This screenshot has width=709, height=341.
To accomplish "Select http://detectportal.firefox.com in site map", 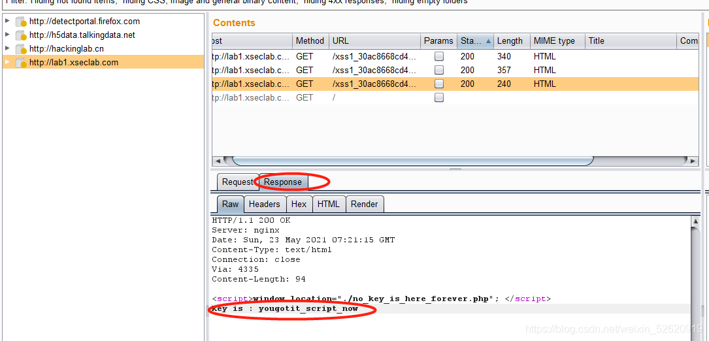I will click(x=84, y=22).
